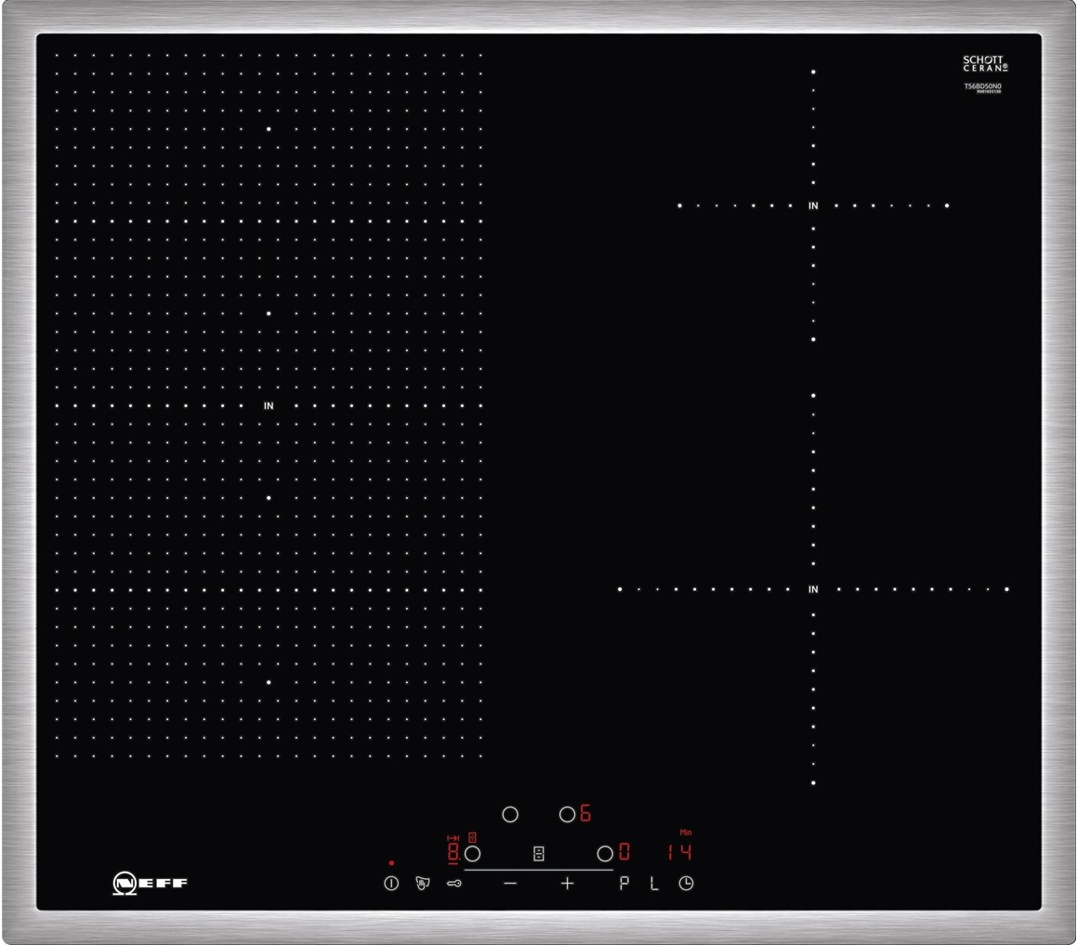Select the upper zone circle with no digit

click(510, 815)
